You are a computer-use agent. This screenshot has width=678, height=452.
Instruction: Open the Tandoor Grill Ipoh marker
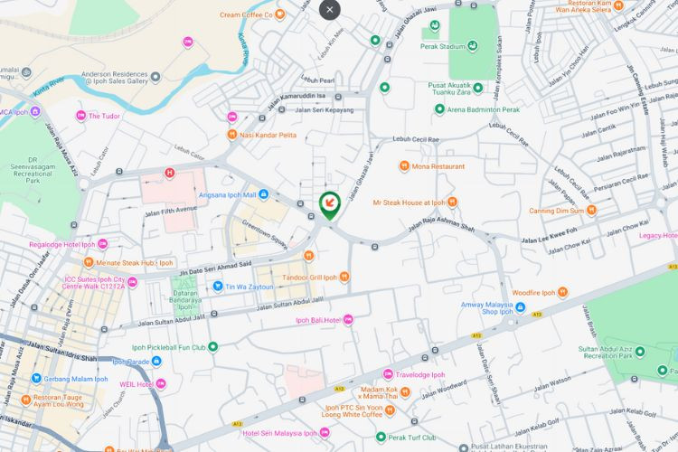[344, 277]
